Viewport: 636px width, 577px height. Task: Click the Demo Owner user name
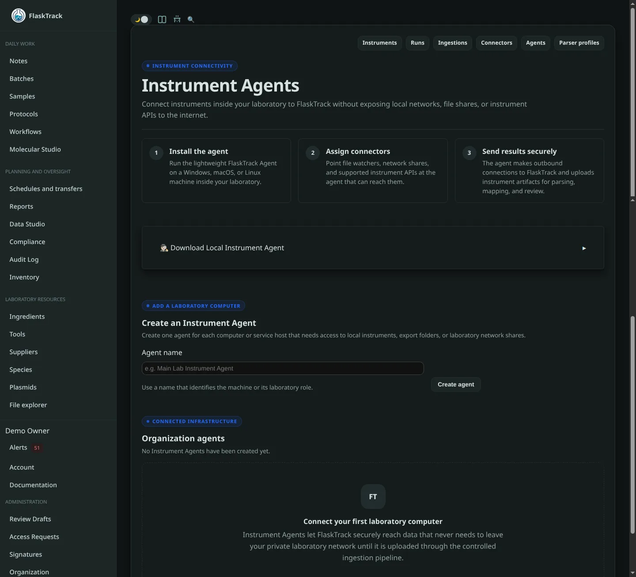pyautogui.click(x=27, y=431)
